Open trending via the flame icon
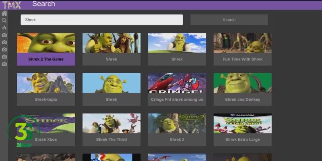 [4, 27]
